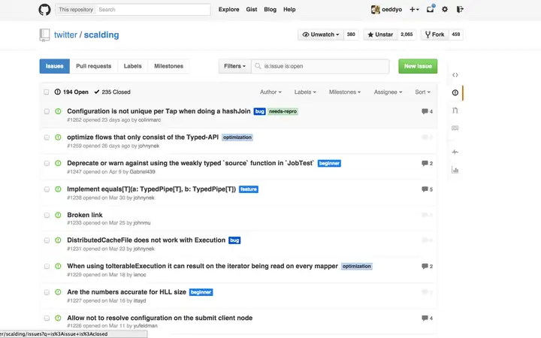541x338 pixels.
Task: Open the twitter owner link
Action: click(x=65, y=35)
